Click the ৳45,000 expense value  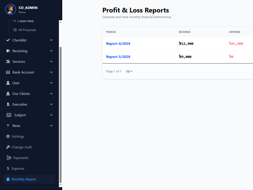click(x=236, y=44)
